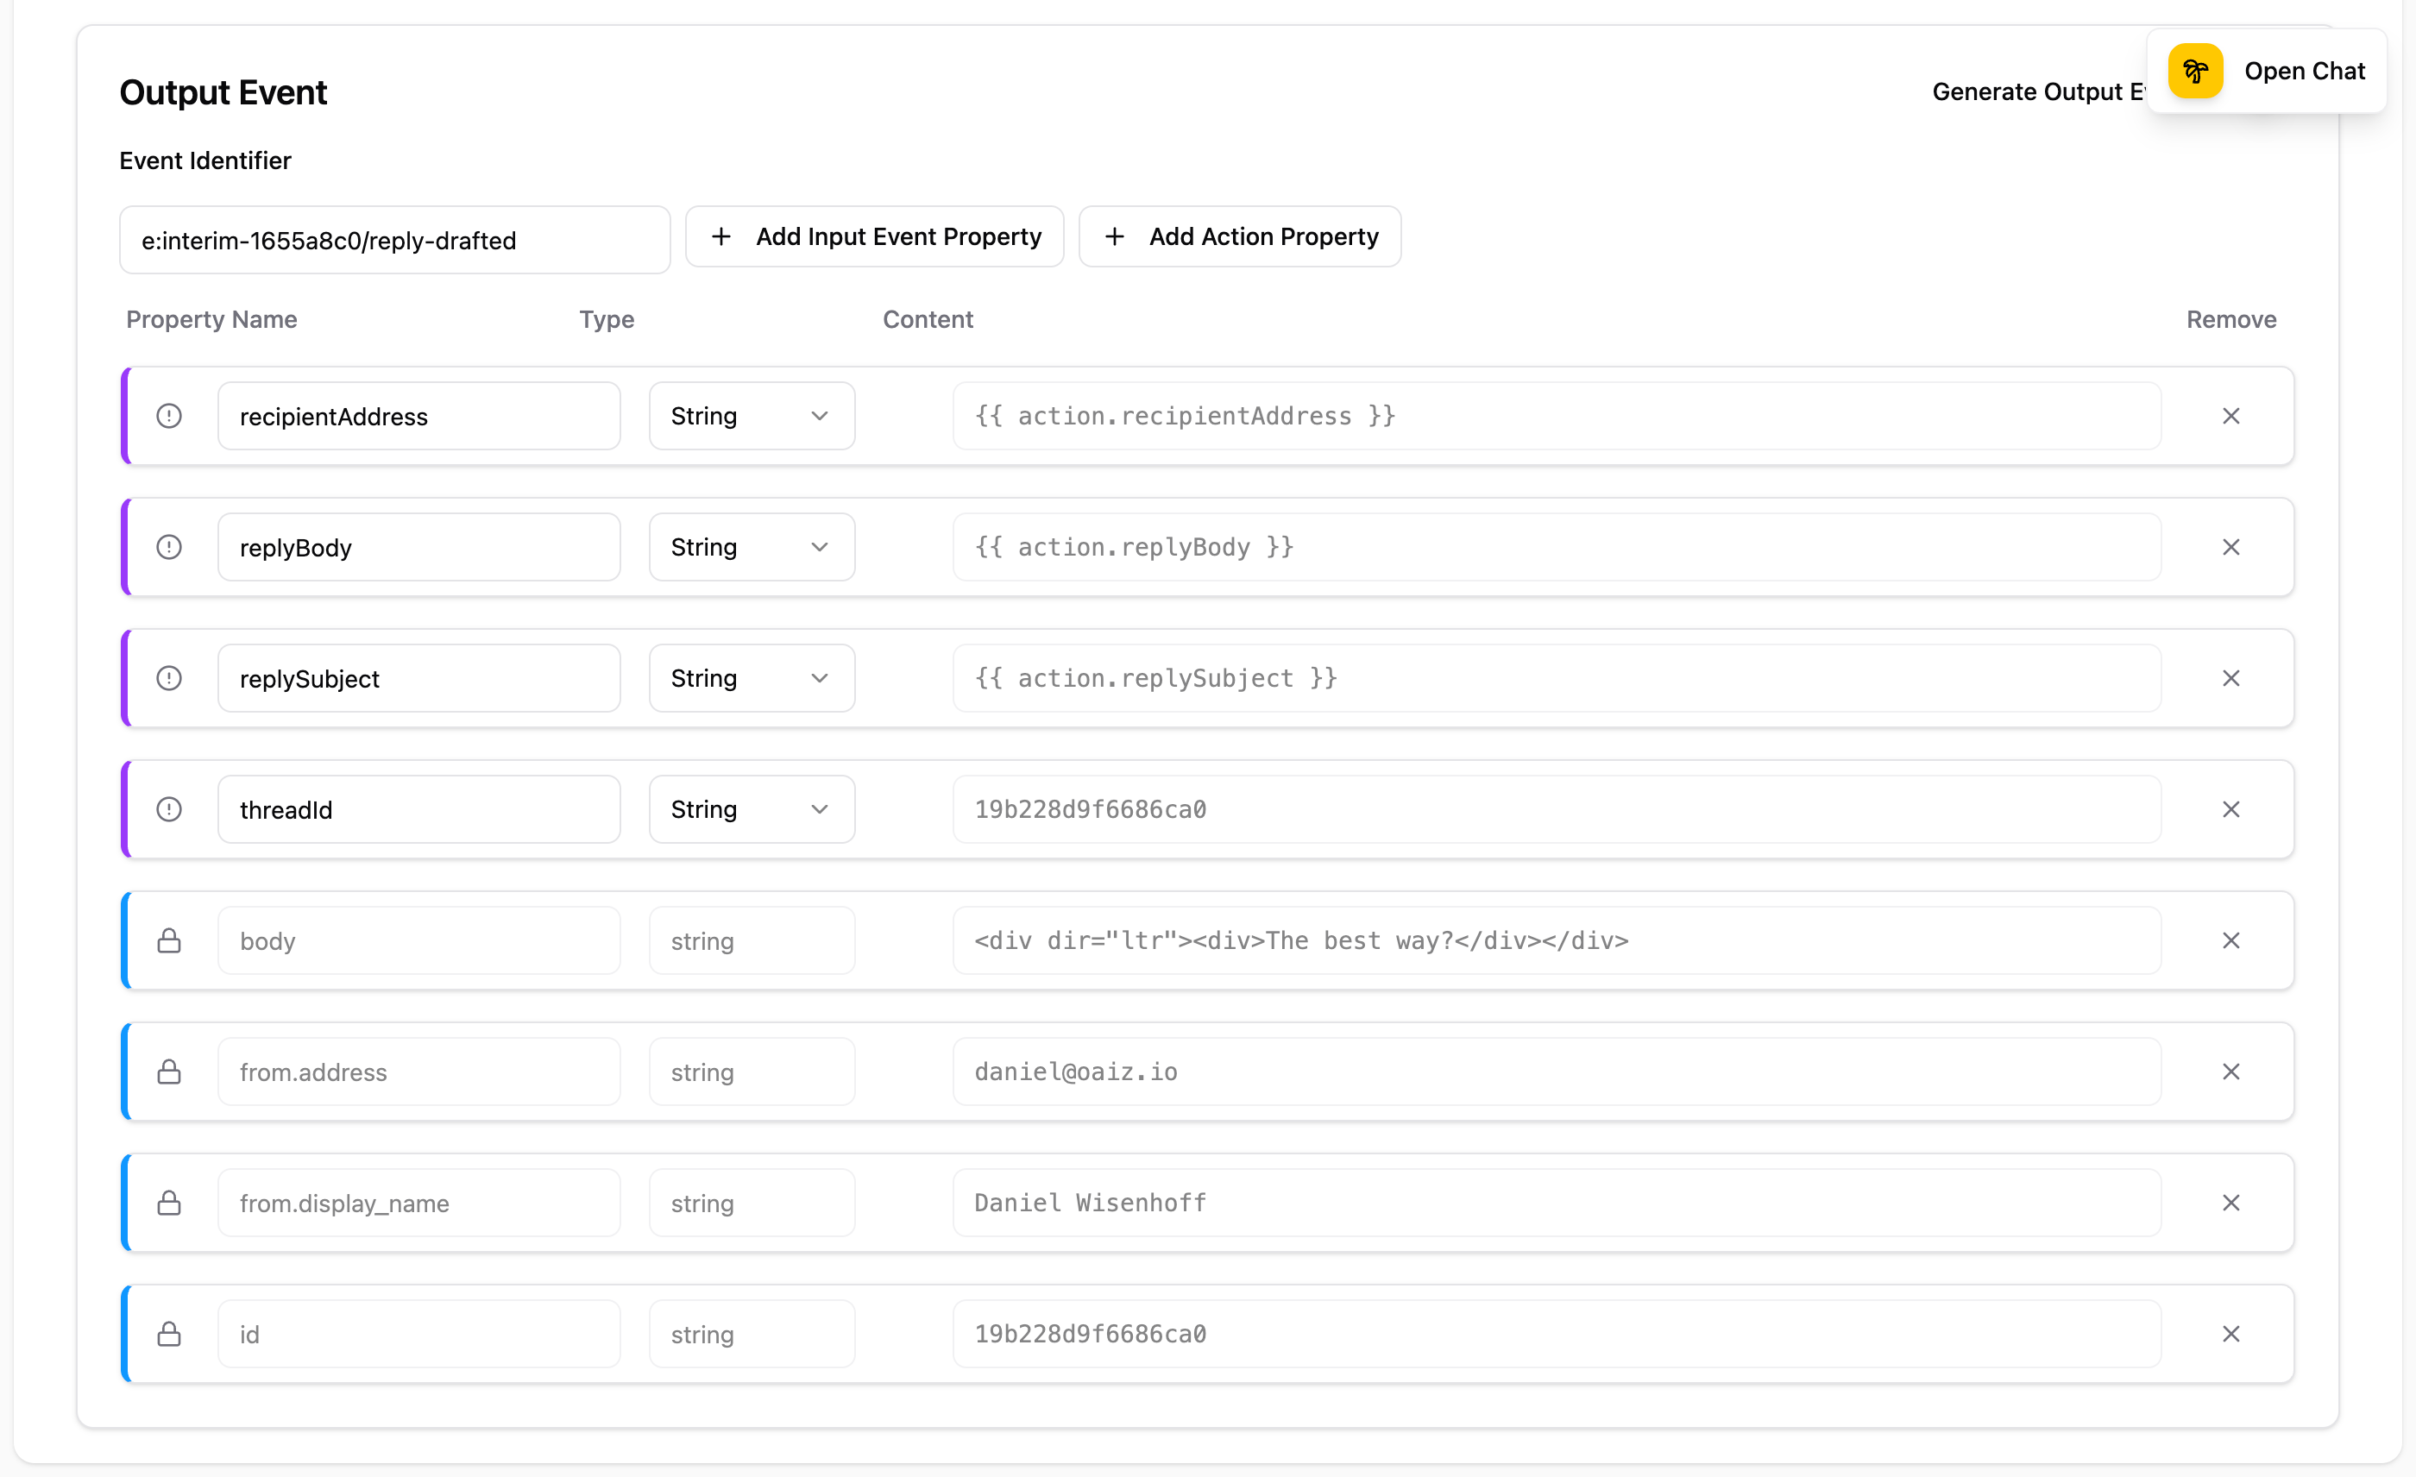Image resolution: width=2416 pixels, height=1477 pixels.
Task: Open the type dropdown for threadId
Action: click(751, 808)
